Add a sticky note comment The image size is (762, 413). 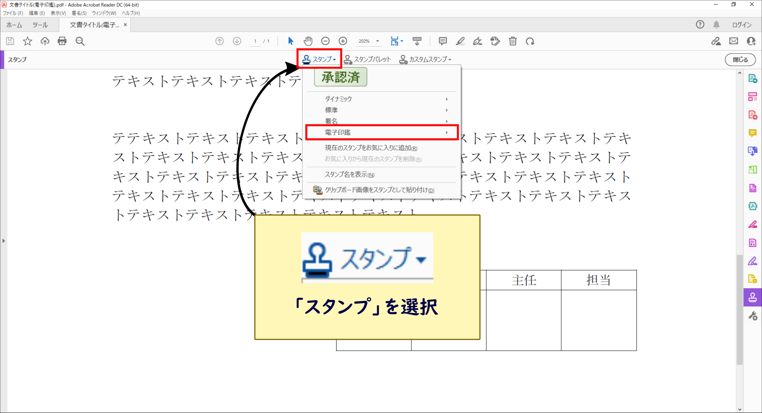click(443, 41)
